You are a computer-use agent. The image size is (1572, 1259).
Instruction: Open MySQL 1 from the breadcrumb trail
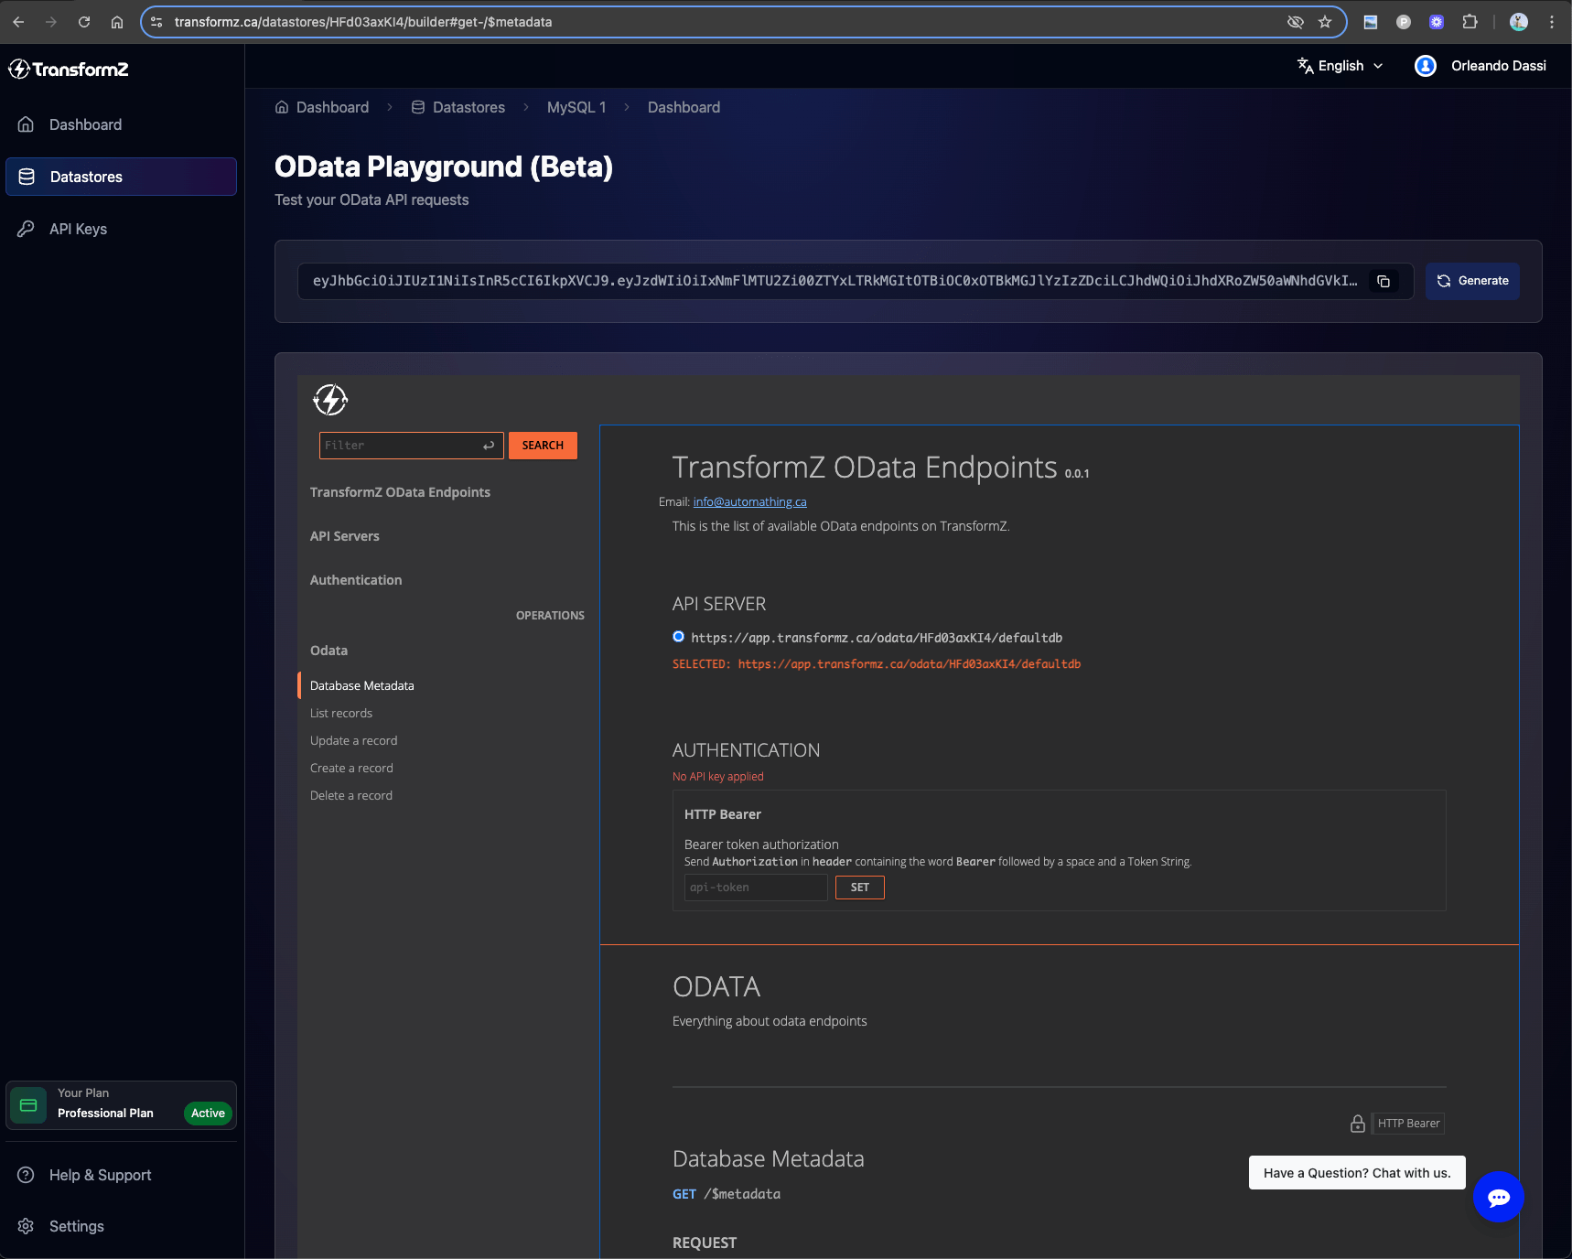click(x=576, y=107)
